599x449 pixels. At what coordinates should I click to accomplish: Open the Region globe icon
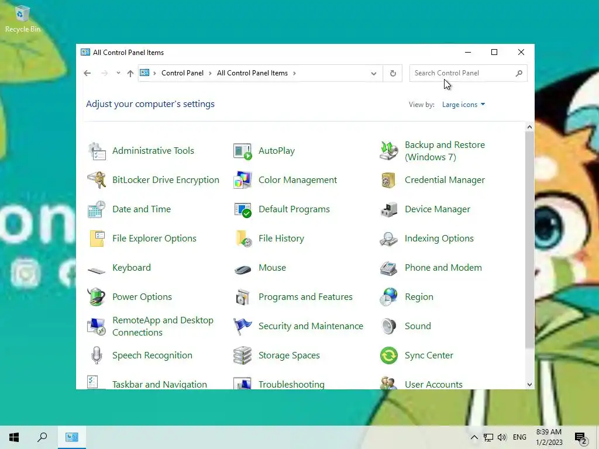point(389,297)
